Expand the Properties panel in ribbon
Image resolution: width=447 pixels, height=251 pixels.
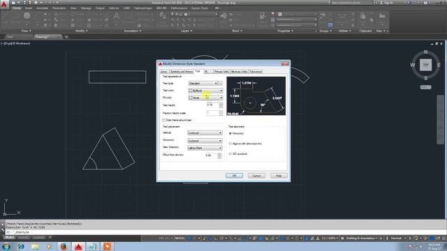(286, 31)
